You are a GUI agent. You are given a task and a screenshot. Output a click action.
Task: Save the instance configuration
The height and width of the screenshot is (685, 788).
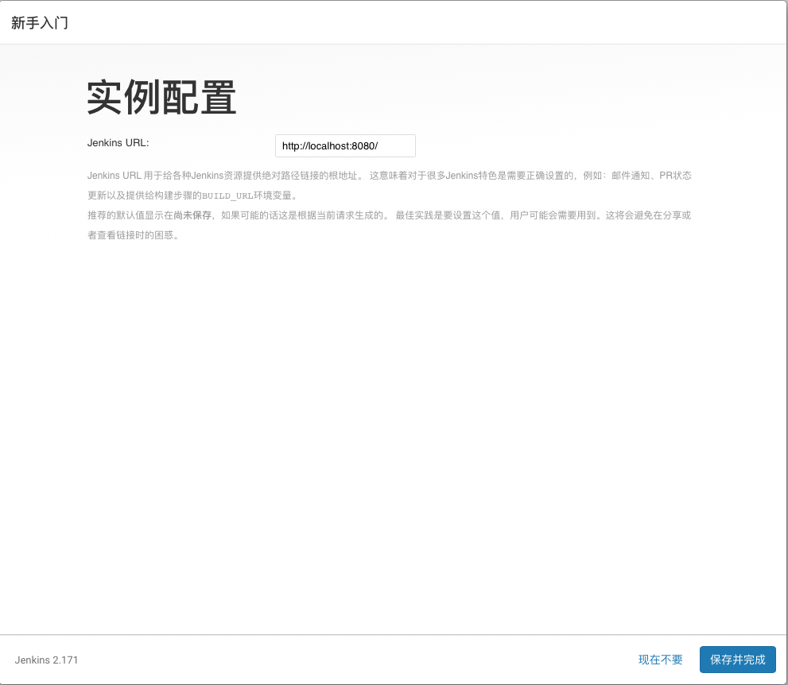tap(738, 660)
